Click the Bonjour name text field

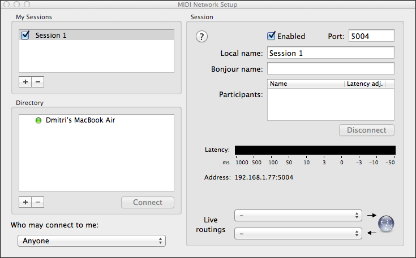[x=330, y=69]
